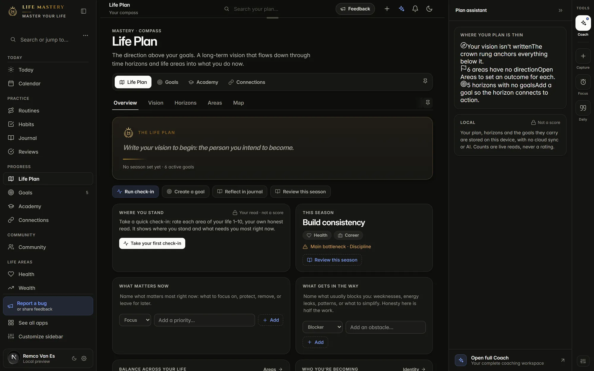The image size is (594, 371).
Task: Pin the Life Plan module bar
Action: point(425,81)
